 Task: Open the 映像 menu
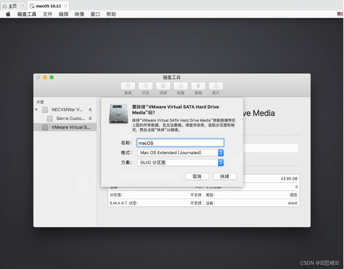pos(80,14)
